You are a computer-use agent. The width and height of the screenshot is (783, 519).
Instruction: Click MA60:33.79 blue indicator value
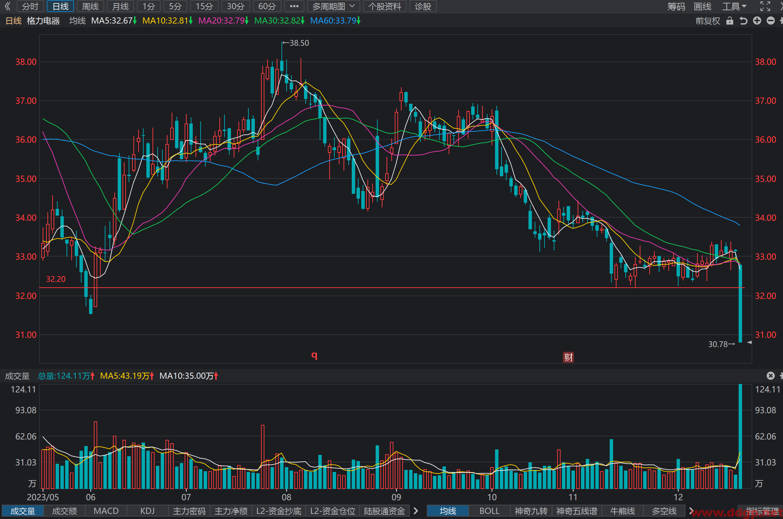pos(335,21)
